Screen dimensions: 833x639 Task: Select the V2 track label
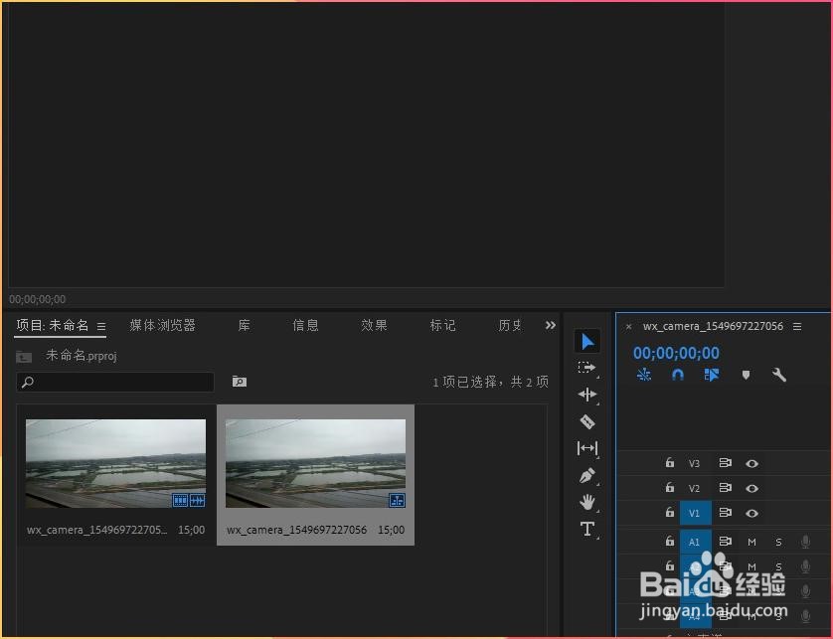(x=694, y=488)
